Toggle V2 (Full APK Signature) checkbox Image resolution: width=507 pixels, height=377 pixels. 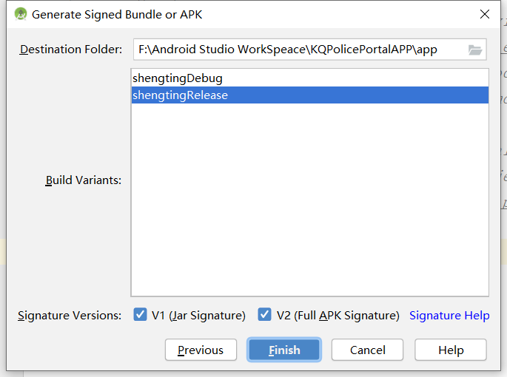(x=264, y=314)
